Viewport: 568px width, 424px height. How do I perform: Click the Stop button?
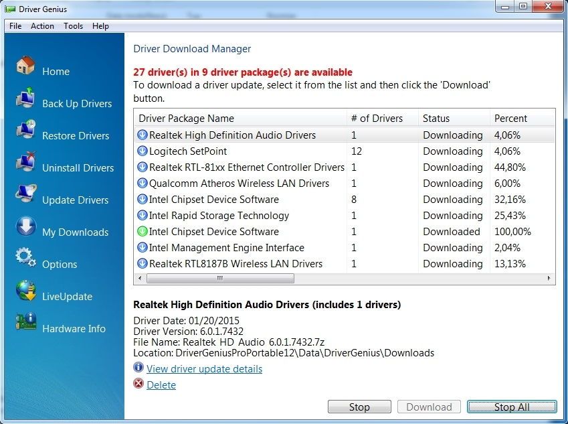pos(359,407)
